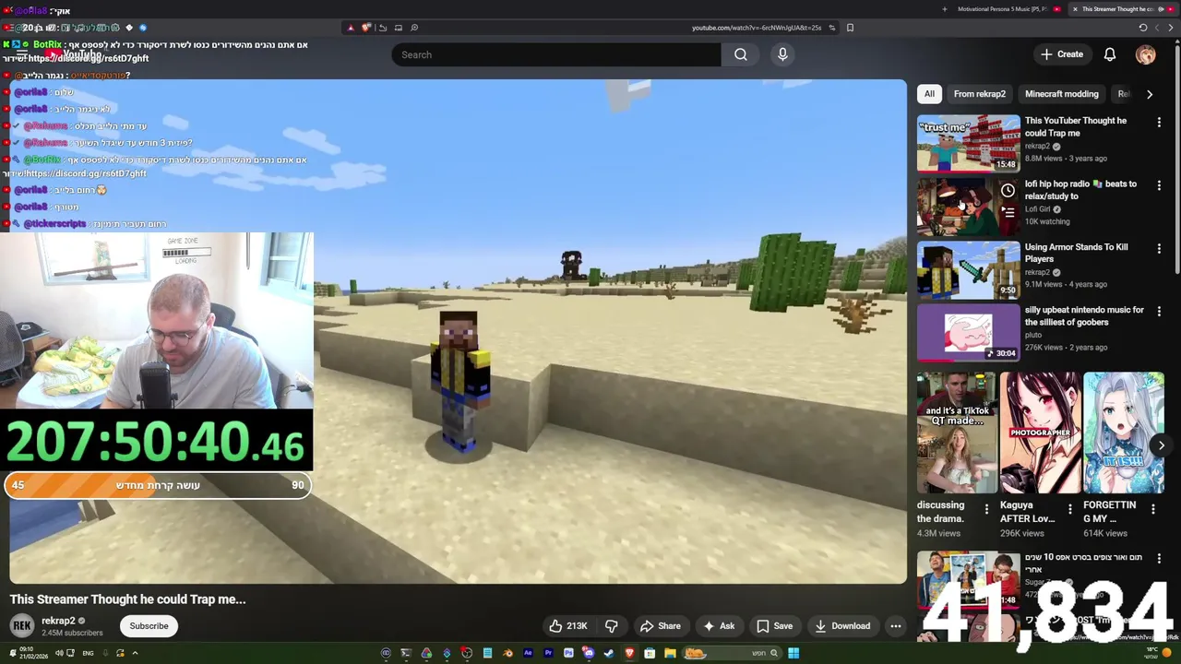1181x664 pixels.
Task: Open options for Using Armor Stands video
Action: 1159,249
